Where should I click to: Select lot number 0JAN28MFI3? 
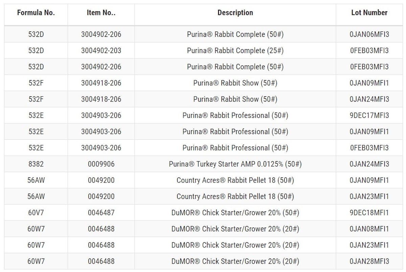tap(369, 261)
